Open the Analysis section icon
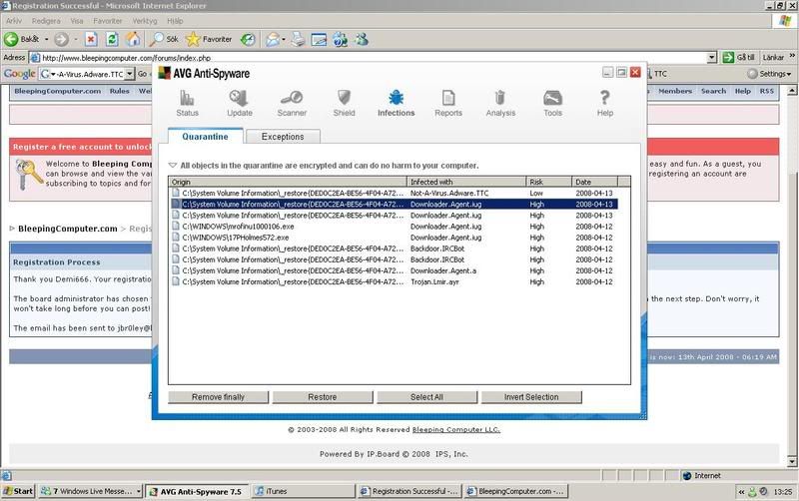The width and height of the screenshot is (799, 501). [500, 104]
